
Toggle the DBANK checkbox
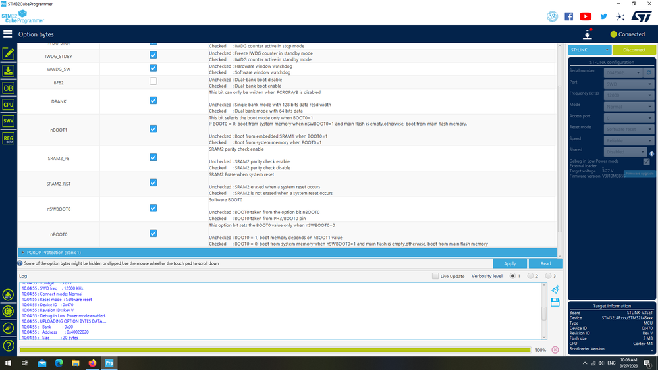click(153, 101)
